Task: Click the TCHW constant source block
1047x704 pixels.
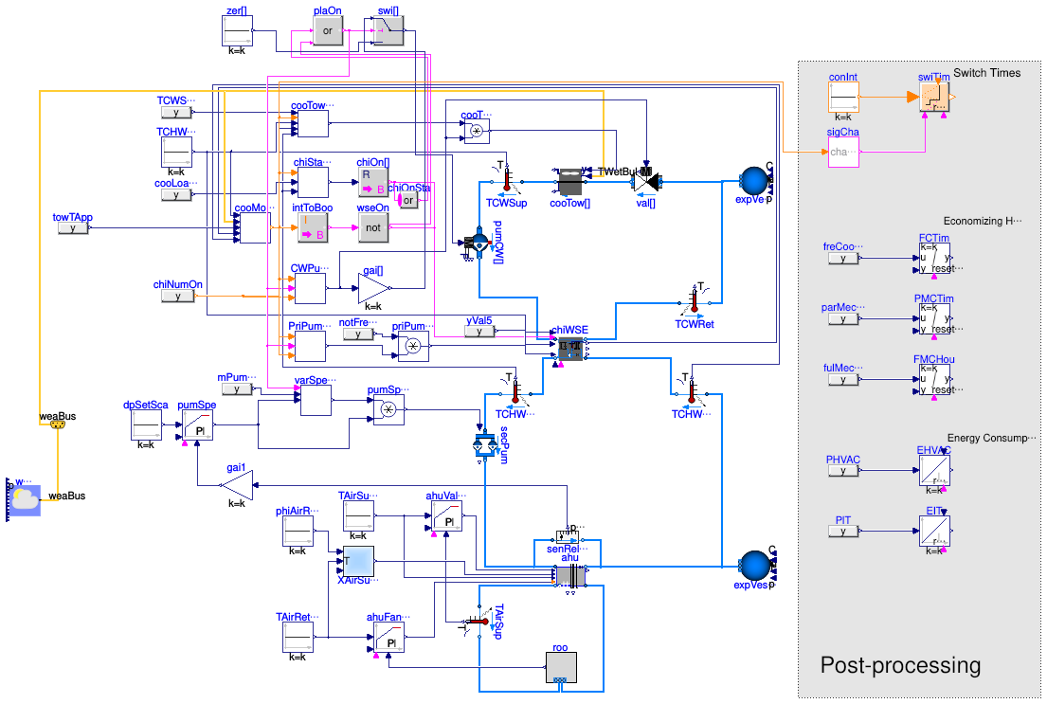Action: [176, 153]
